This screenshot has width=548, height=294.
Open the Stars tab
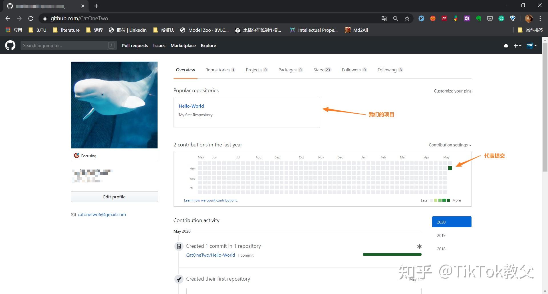(x=322, y=70)
